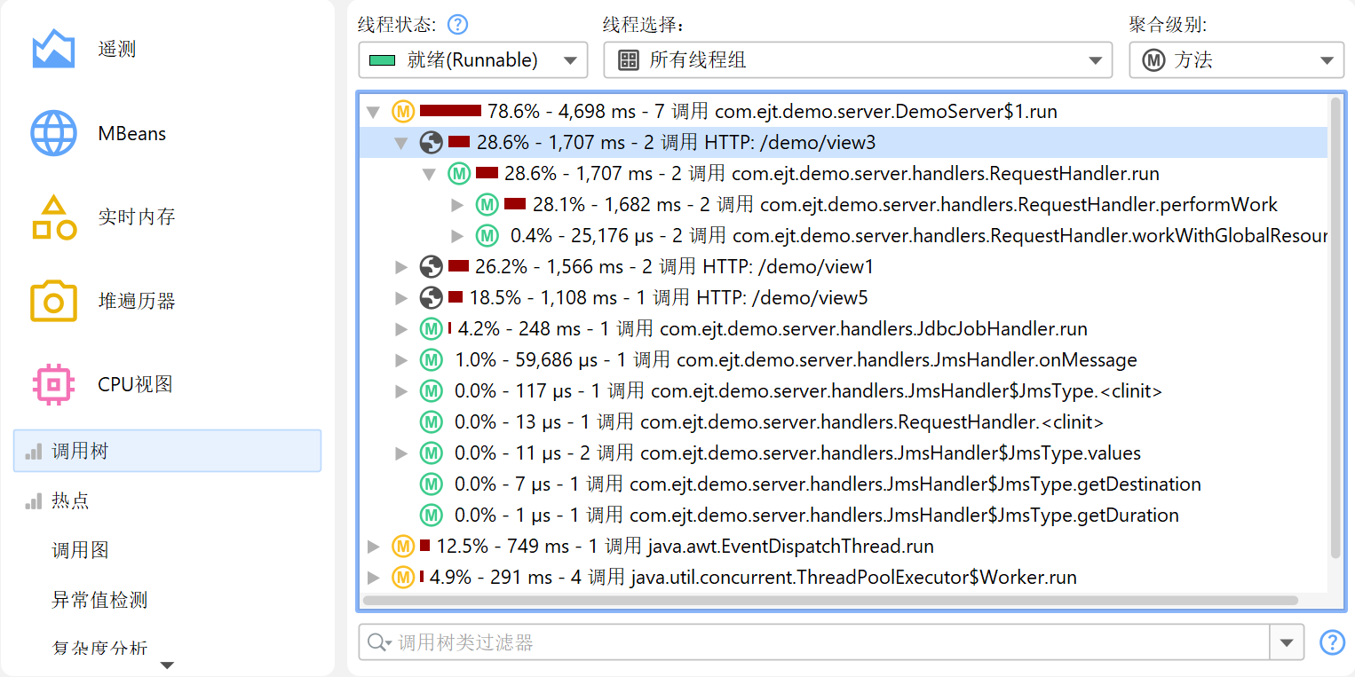The image size is (1355, 677).
Task: Expand the JmsHandler$JmsType.values node
Action: click(x=402, y=453)
